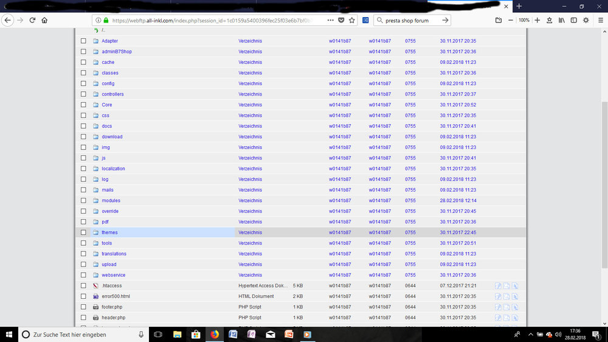Click the address bar URL
608x342 pixels.
tap(212, 21)
